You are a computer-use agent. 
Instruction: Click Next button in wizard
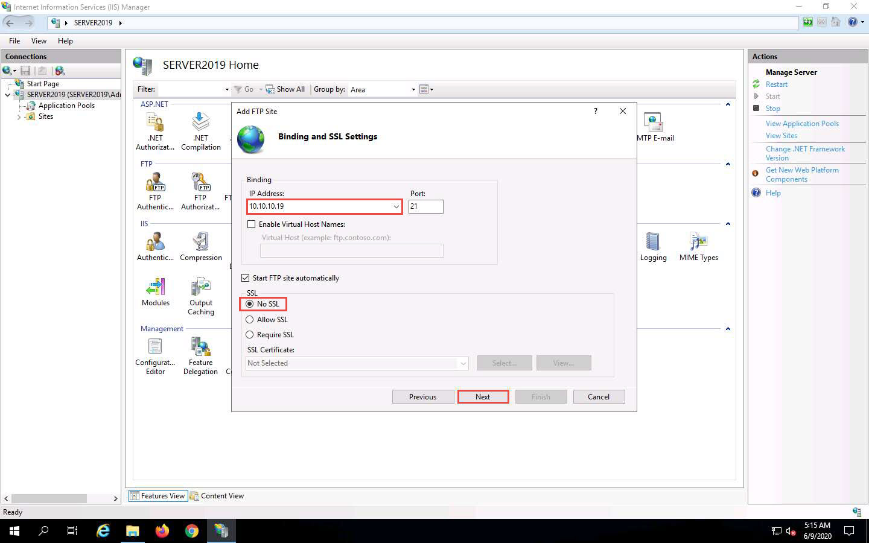click(x=483, y=397)
